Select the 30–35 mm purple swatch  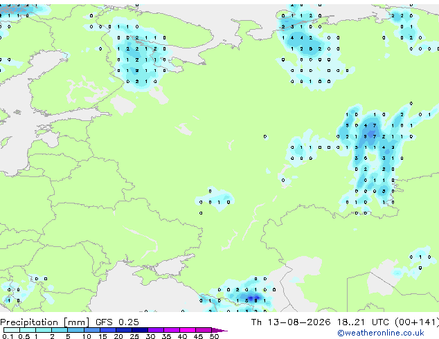point(156,330)
